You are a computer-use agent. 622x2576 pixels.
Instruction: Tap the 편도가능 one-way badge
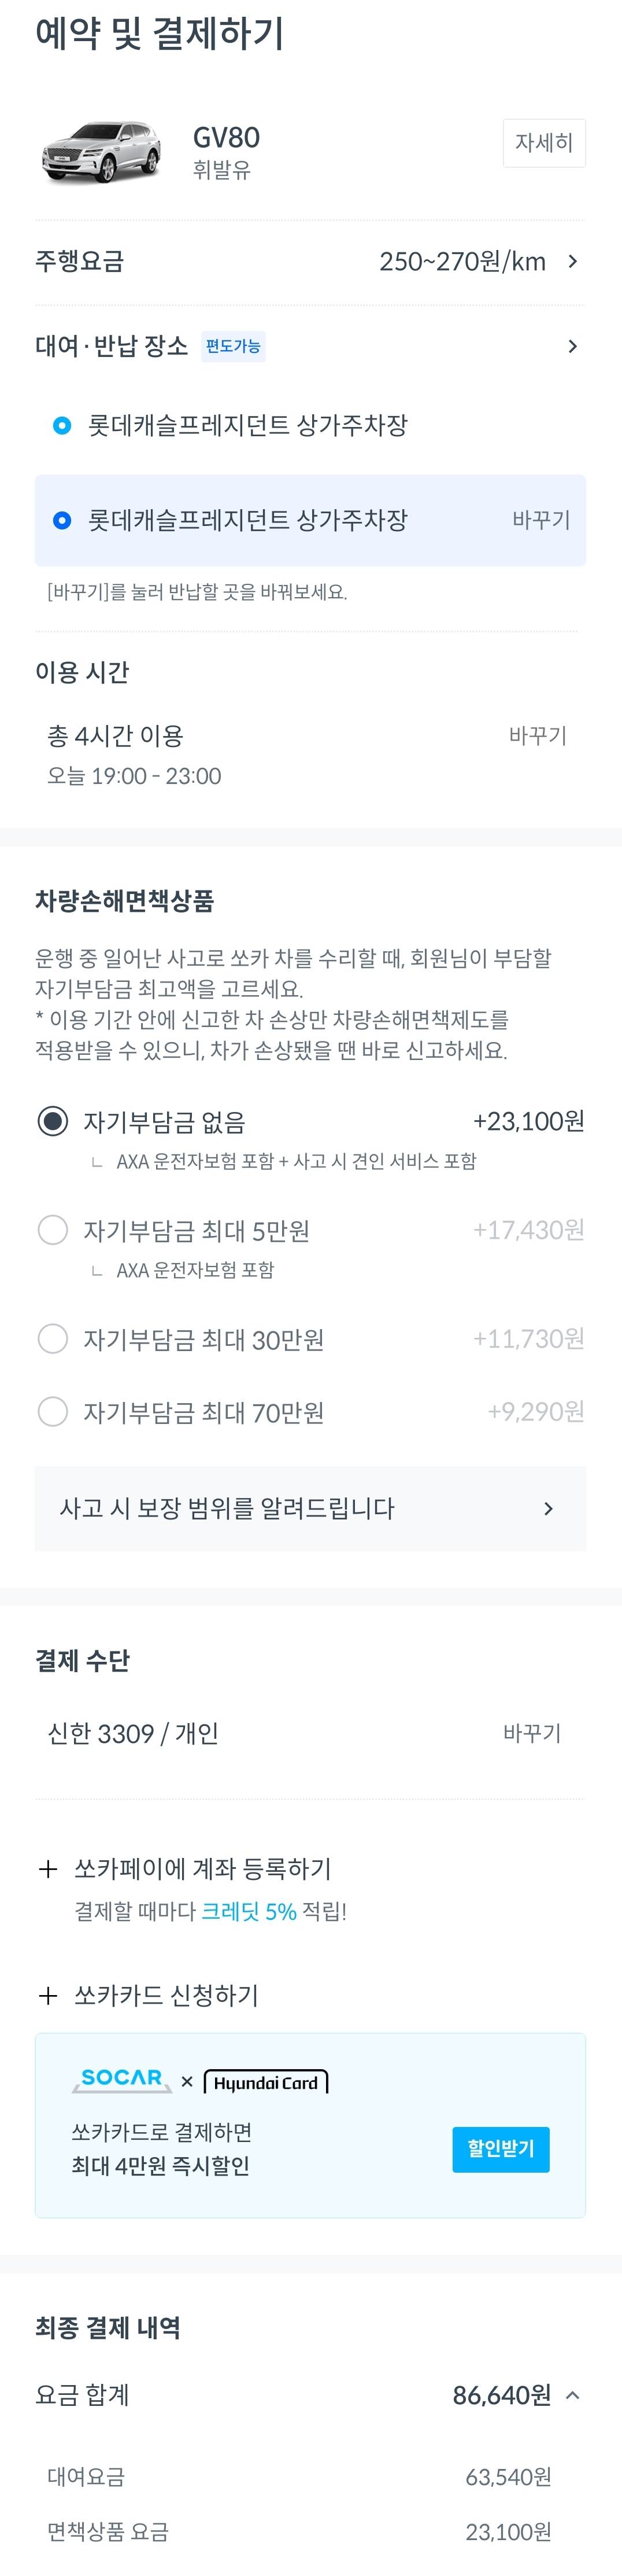click(x=232, y=346)
